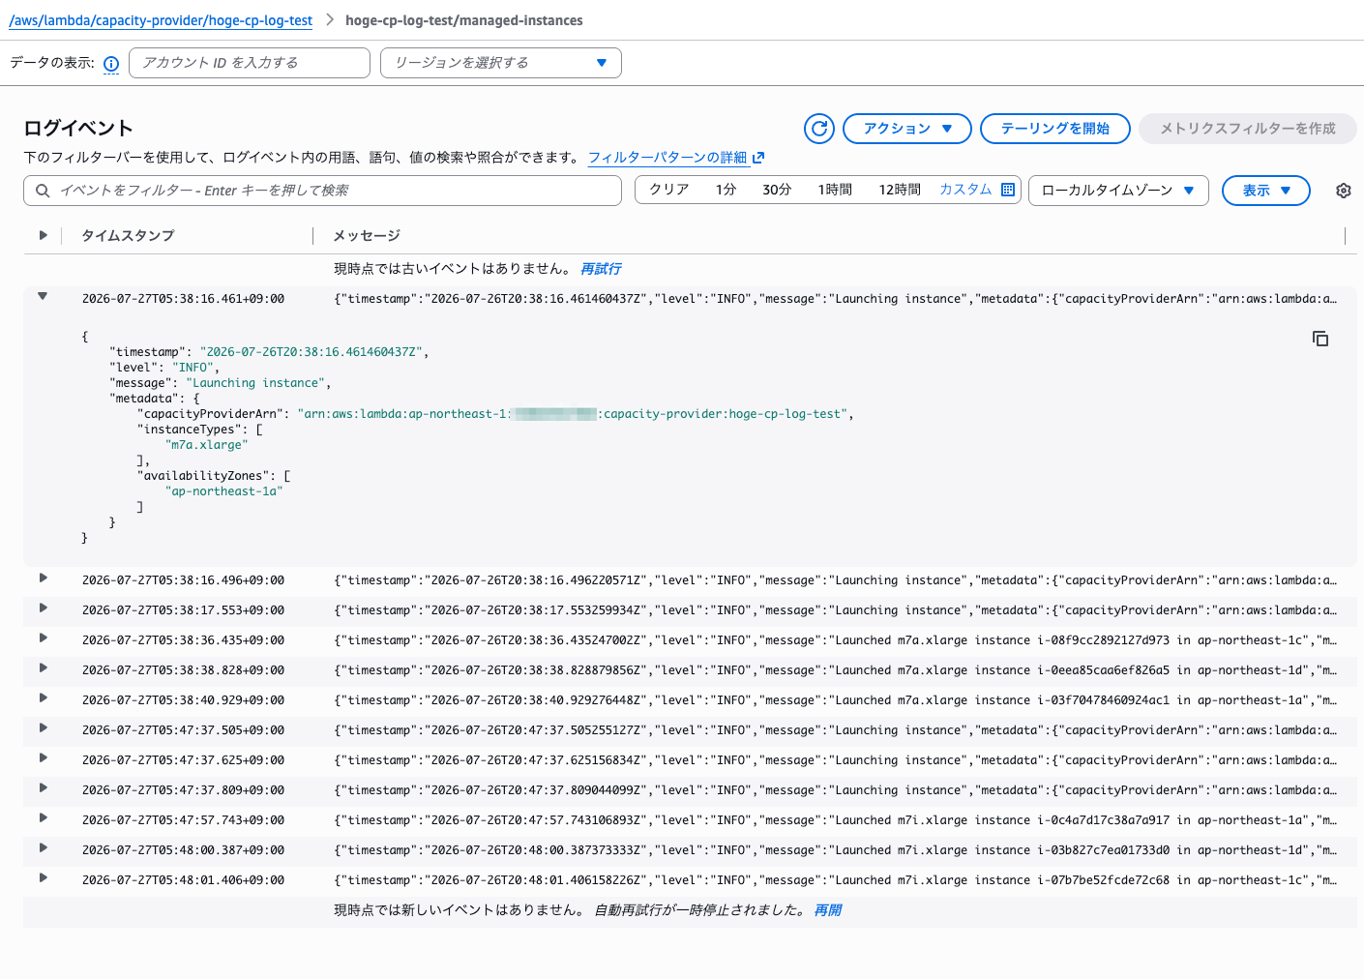Open external link icon by フィルターパターンの詳細
This screenshot has height=979, width=1364.
758,158
